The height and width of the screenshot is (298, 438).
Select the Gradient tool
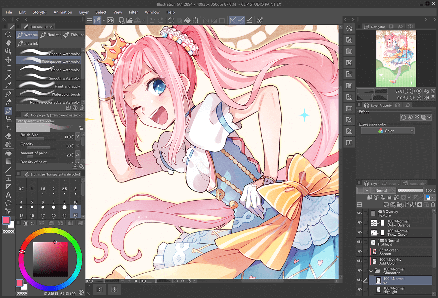(8, 161)
